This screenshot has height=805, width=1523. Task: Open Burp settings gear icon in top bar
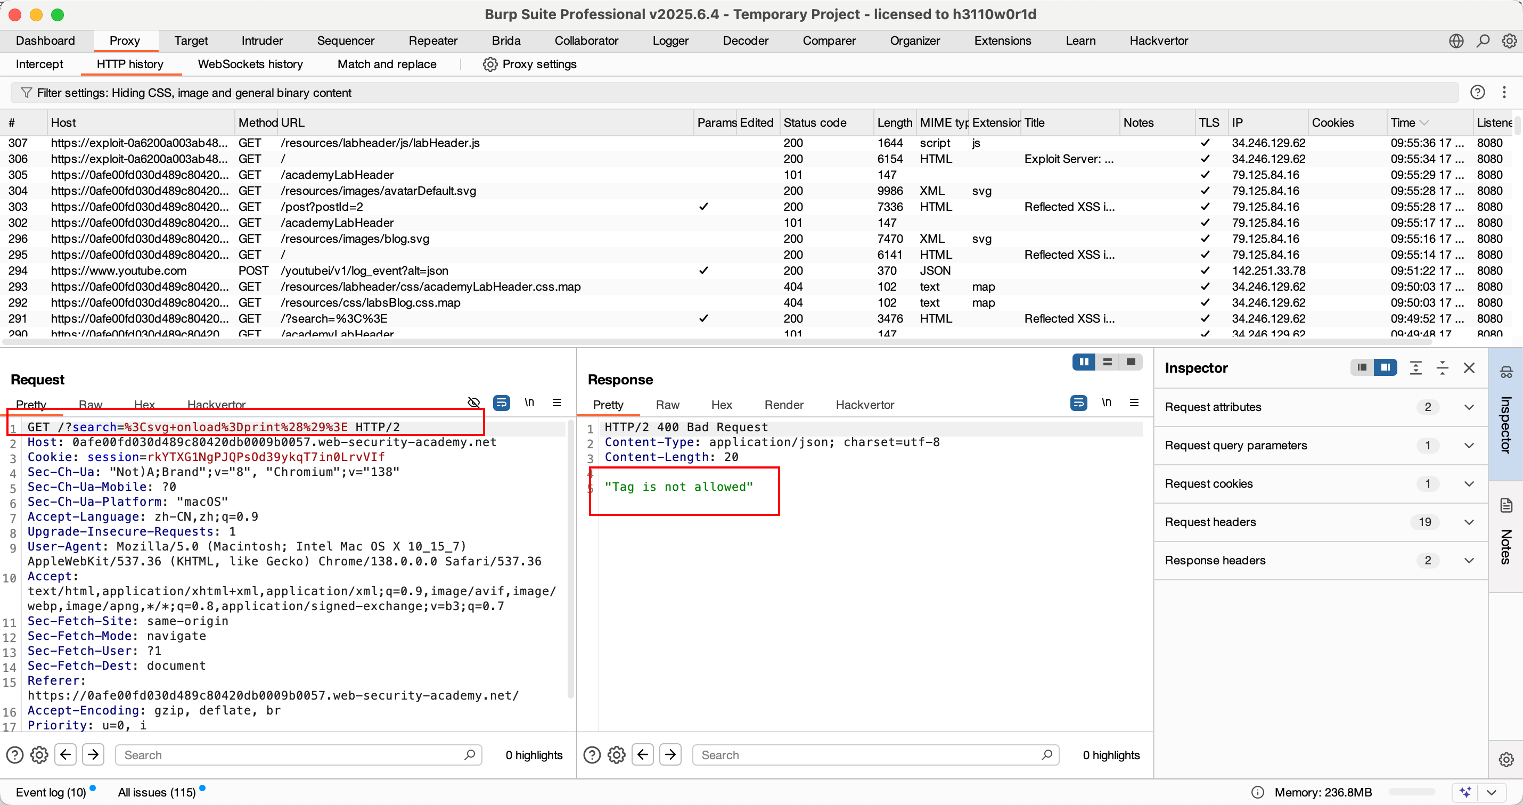[1509, 41]
